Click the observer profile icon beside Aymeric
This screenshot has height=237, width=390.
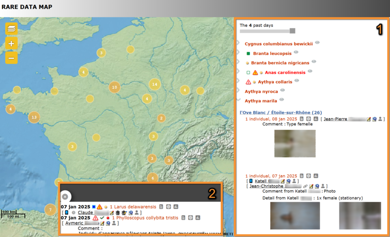coord(114,223)
